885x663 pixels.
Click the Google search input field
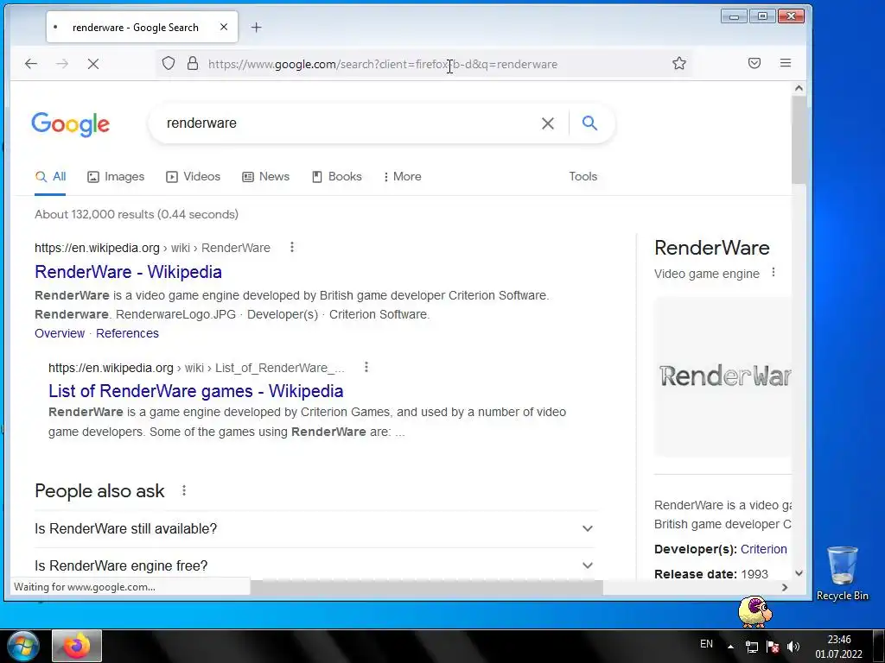click(350, 123)
